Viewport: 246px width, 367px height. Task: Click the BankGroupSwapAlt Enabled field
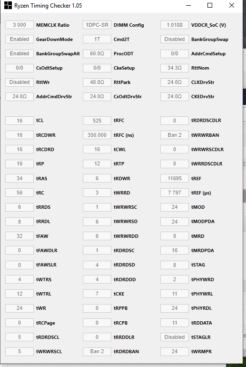[x=20, y=53]
